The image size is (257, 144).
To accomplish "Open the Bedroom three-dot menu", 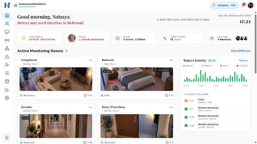I will [171, 60].
